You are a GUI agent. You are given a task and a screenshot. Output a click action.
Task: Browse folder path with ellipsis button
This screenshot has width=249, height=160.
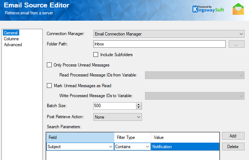pos(236,44)
